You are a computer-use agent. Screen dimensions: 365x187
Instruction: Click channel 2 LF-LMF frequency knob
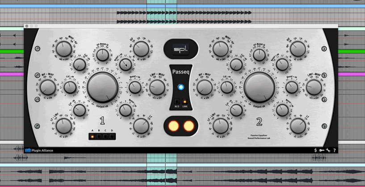[x=221, y=126]
